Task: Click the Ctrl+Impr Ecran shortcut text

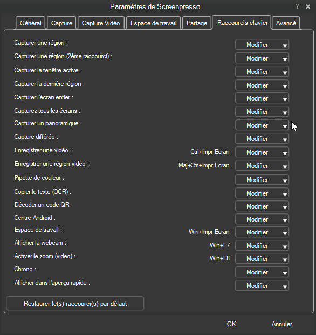Action: [x=210, y=152]
